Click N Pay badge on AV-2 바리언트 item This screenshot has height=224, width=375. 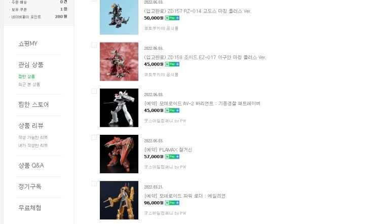[172, 110]
